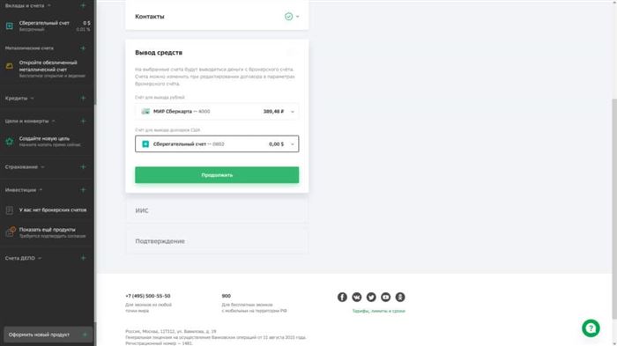Open the Подтверждение step section
617x346 pixels.
click(217, 241)
